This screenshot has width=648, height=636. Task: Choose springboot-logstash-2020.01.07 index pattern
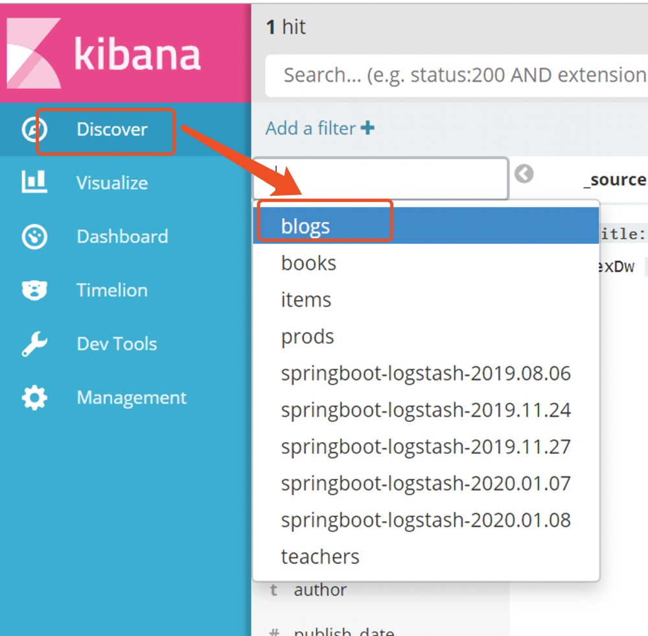[x=426, y=483]
